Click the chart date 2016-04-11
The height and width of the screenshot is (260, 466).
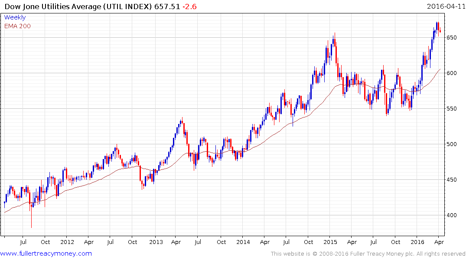(x=446, y=6)
